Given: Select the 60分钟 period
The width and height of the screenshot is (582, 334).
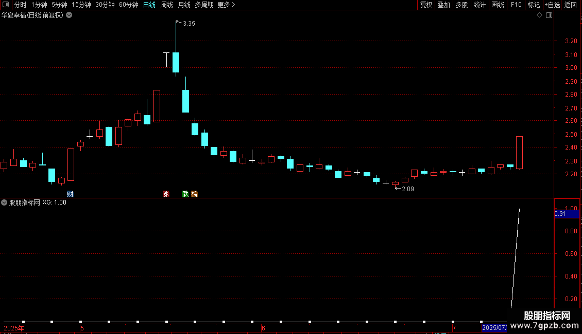Looking at the screenshot, I should (128, 5).
